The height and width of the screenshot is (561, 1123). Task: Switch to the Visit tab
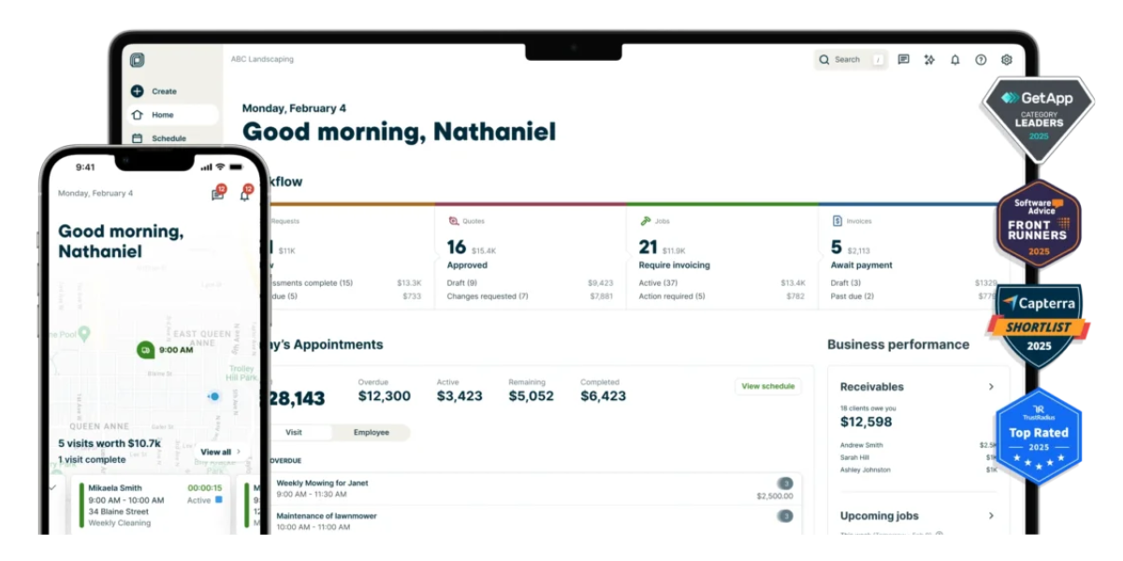[293, 432]
